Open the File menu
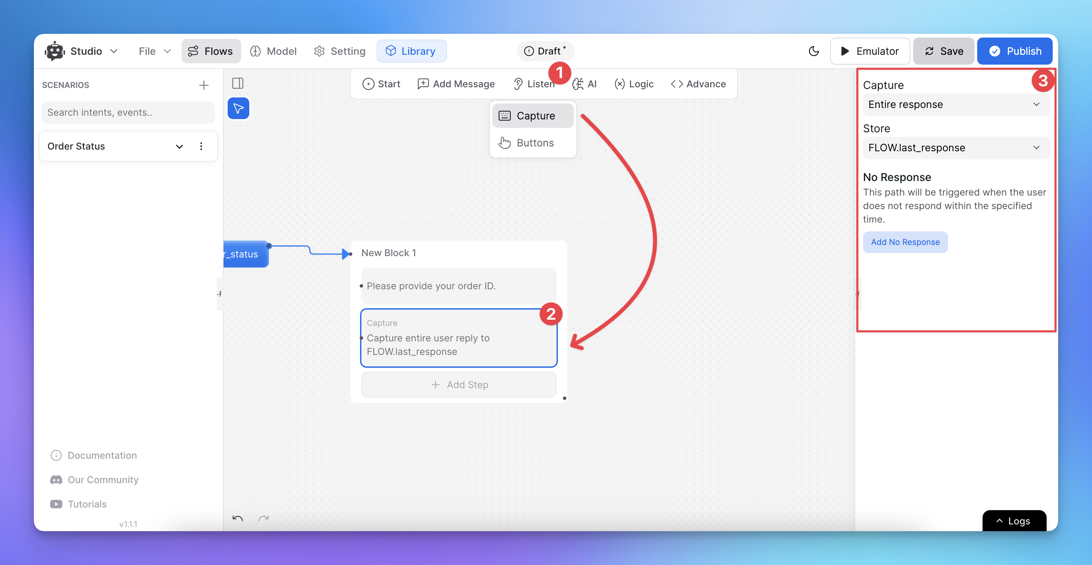Screen dimensions: 1092x565 coord(155,51)
